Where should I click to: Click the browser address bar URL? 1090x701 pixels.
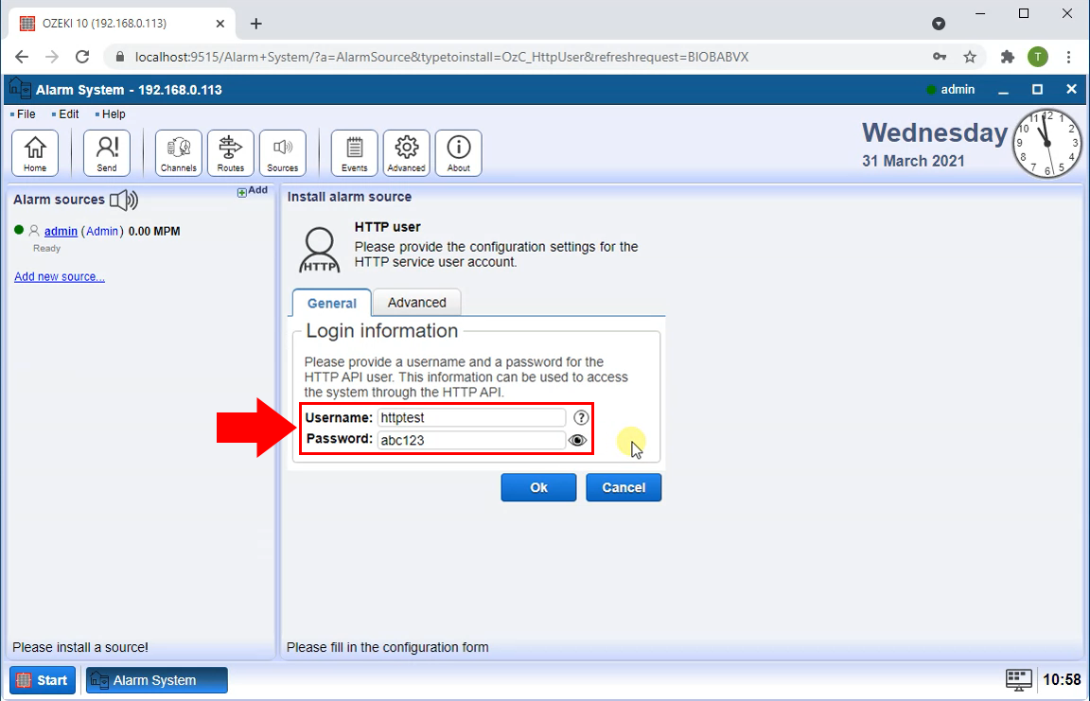tap(442, 57)
